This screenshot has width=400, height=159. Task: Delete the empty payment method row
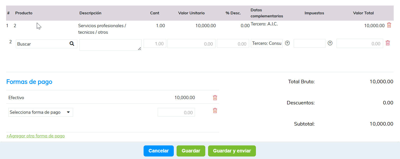(215, 110)
